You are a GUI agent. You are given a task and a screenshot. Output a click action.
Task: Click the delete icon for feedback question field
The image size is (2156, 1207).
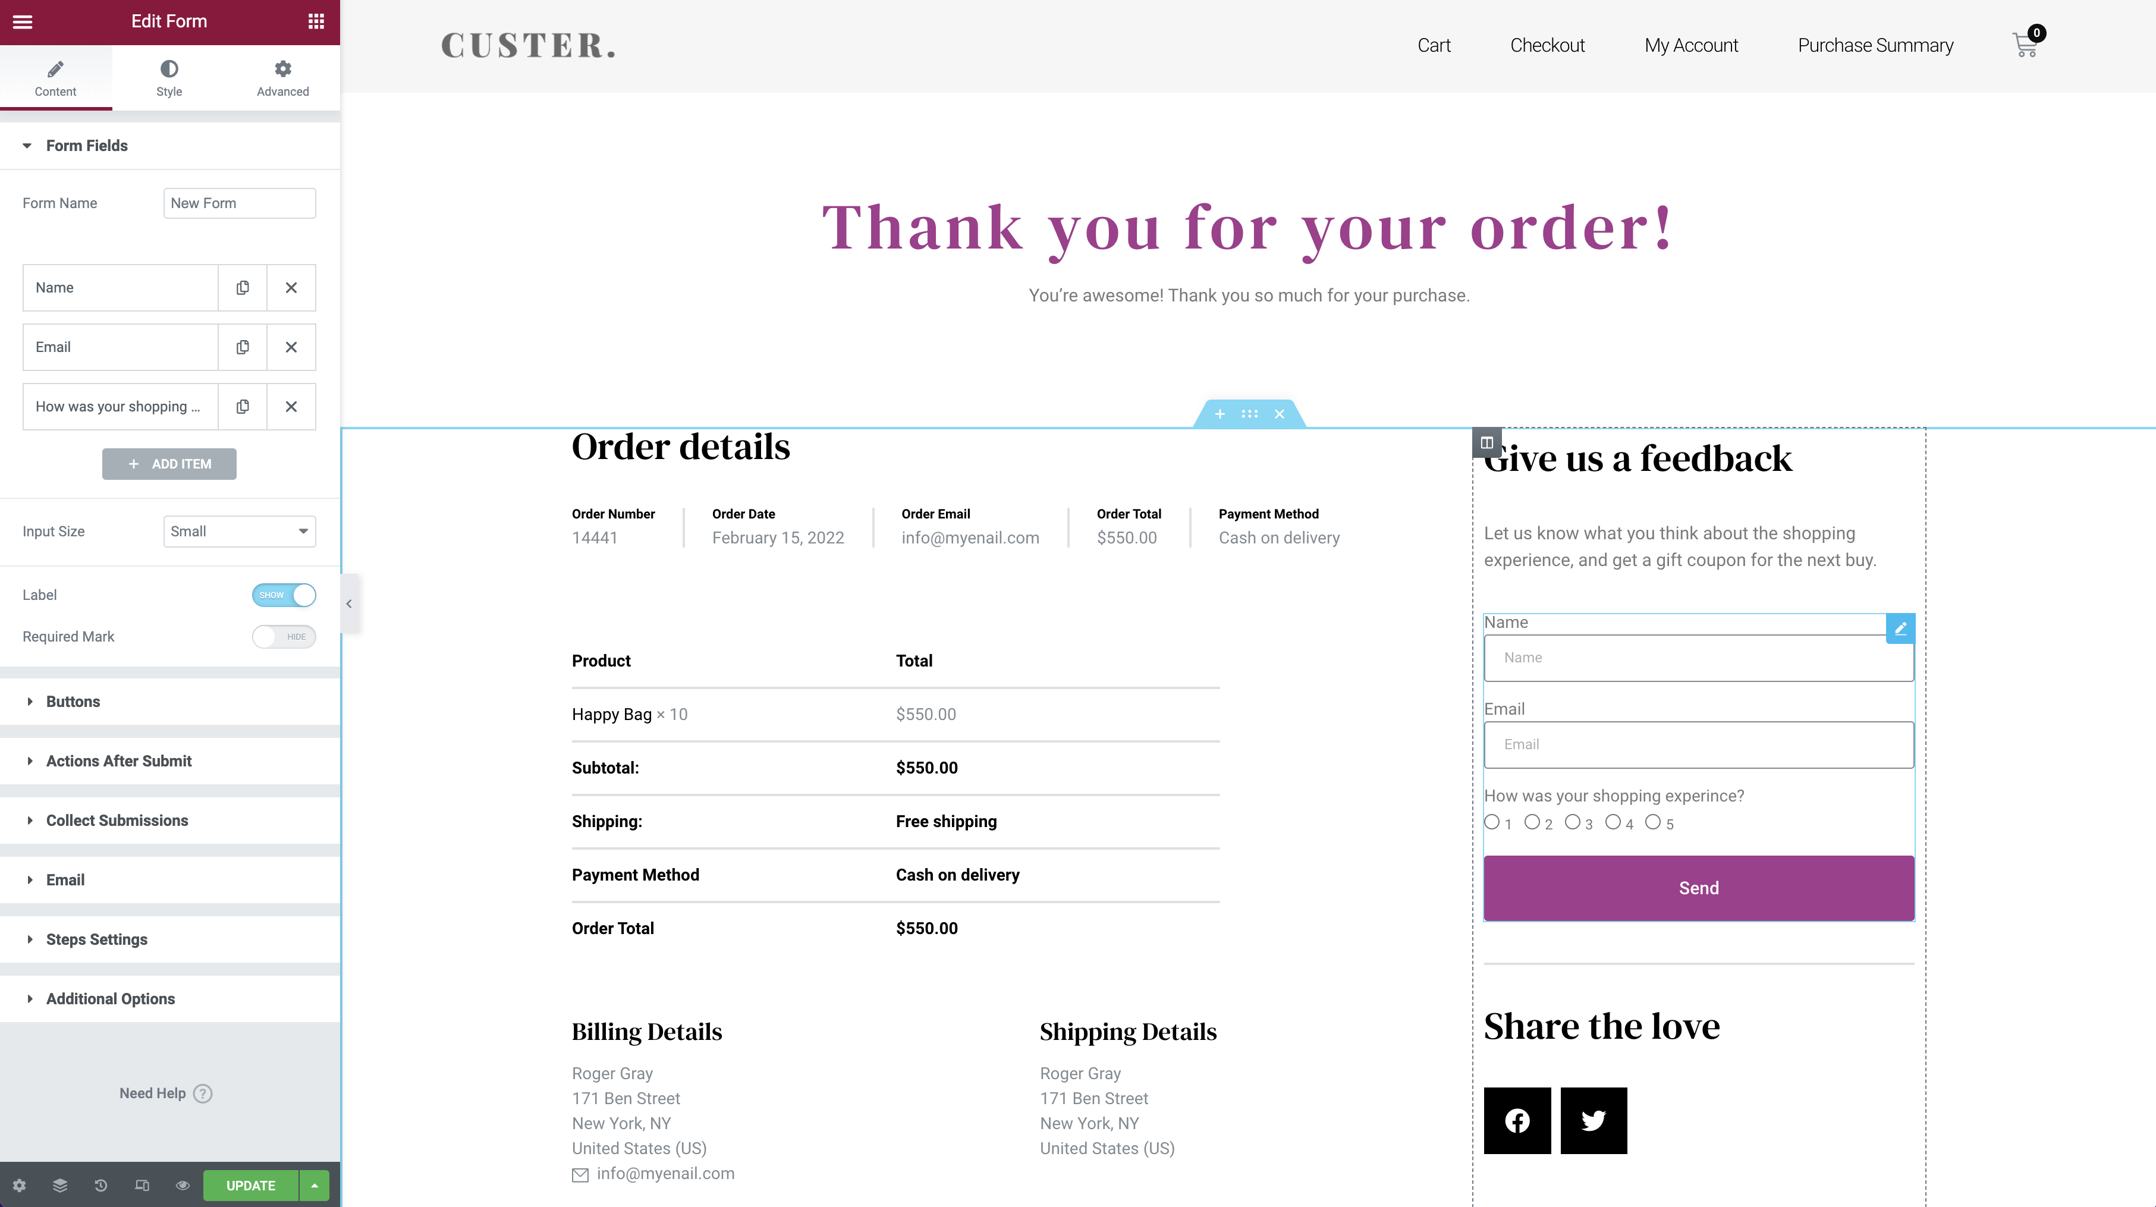tap(292, 406)
